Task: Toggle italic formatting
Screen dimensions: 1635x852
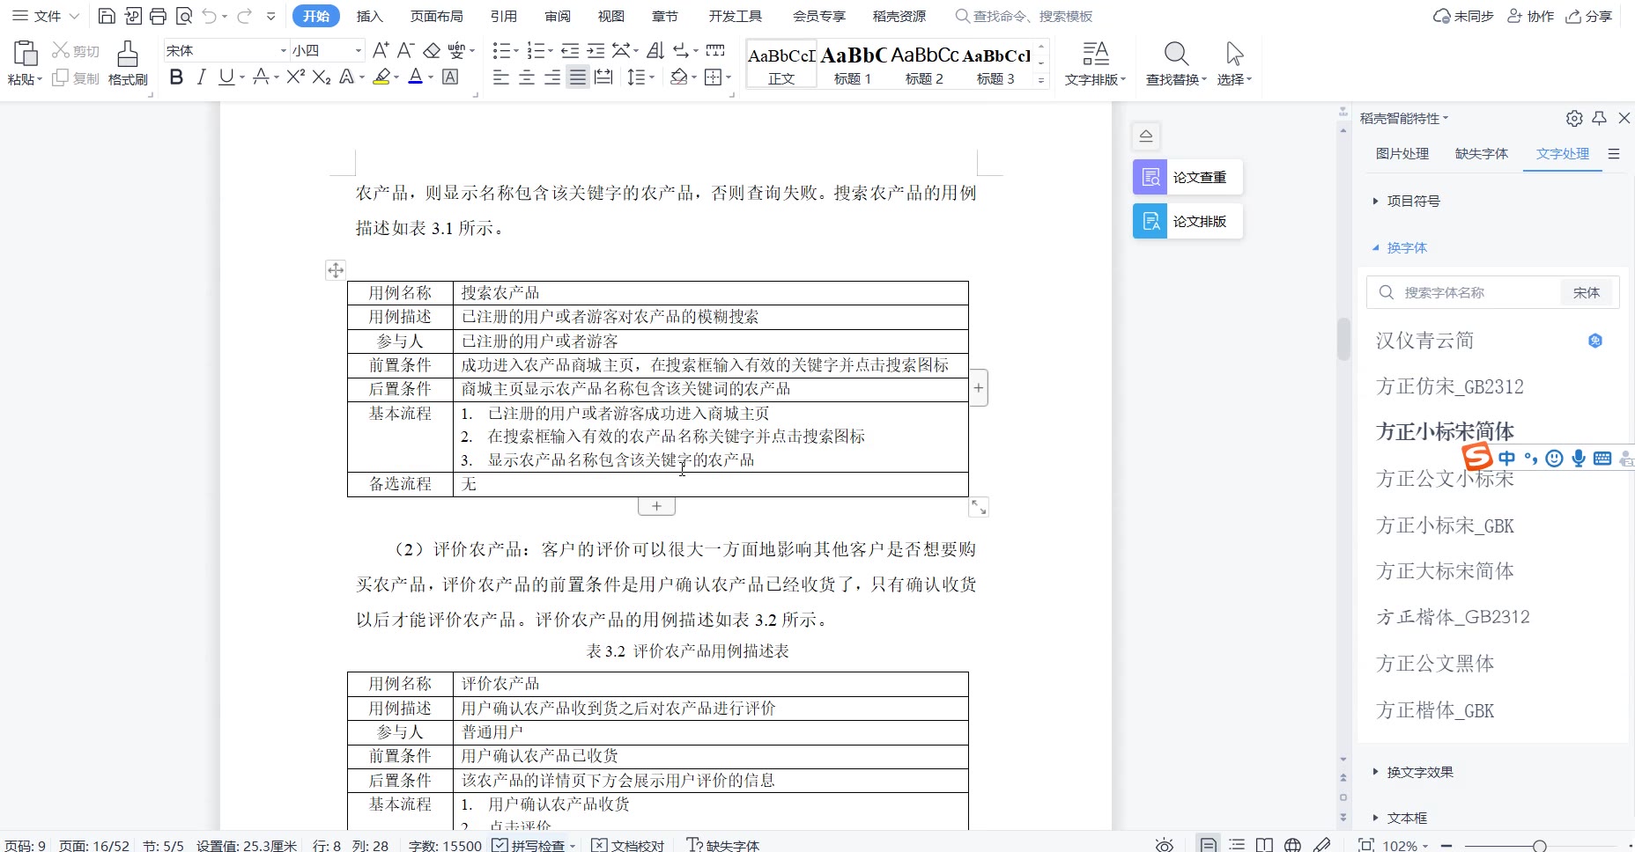Action: [x=201, y=77]
